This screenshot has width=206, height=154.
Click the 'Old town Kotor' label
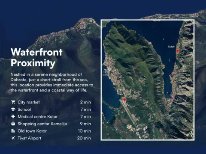pos(32,131)
